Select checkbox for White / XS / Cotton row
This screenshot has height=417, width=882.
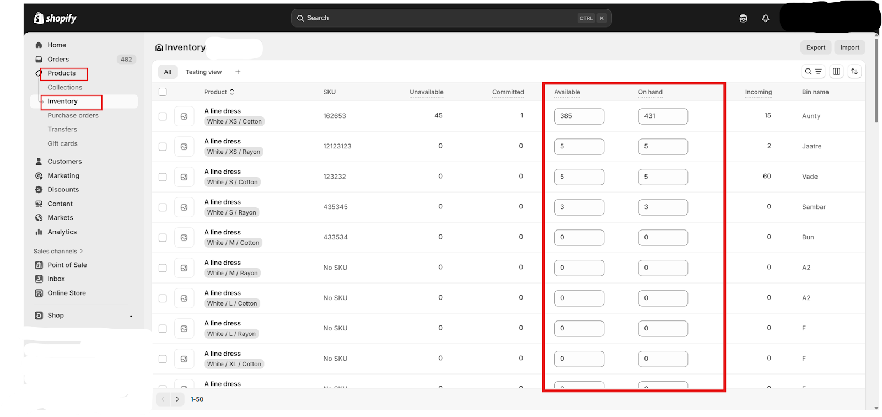tap(163, 116)
